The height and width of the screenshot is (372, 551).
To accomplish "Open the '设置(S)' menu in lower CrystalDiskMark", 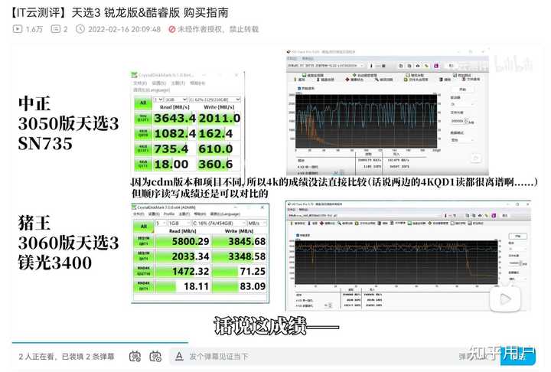I will tap(154, 214).
